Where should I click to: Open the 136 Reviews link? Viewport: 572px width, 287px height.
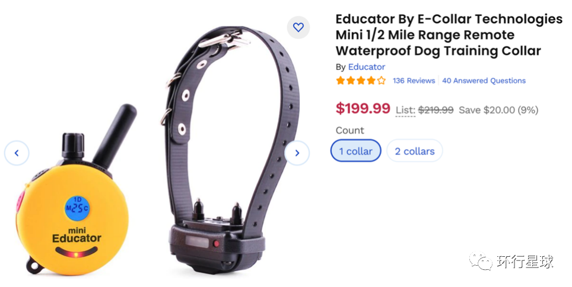pos(414,80)
